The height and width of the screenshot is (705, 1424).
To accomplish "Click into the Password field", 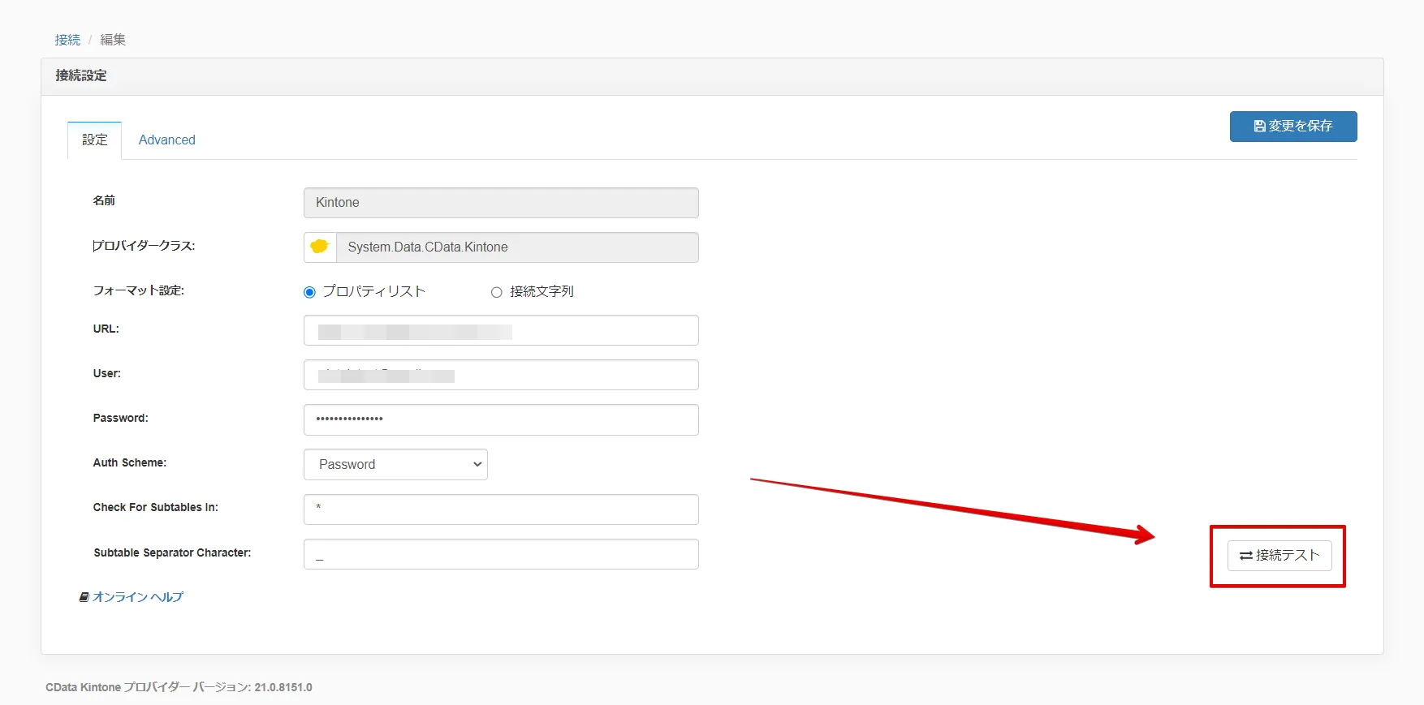I will 501,419.
